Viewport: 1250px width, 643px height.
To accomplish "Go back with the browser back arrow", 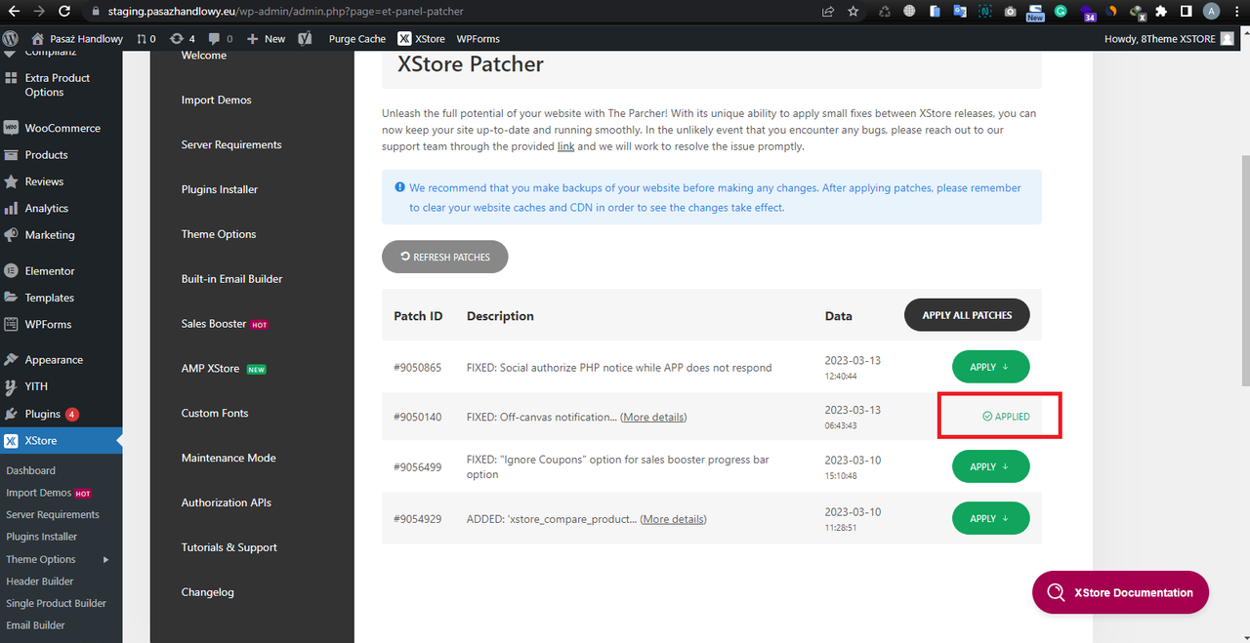I will click(x=14, y=12).
